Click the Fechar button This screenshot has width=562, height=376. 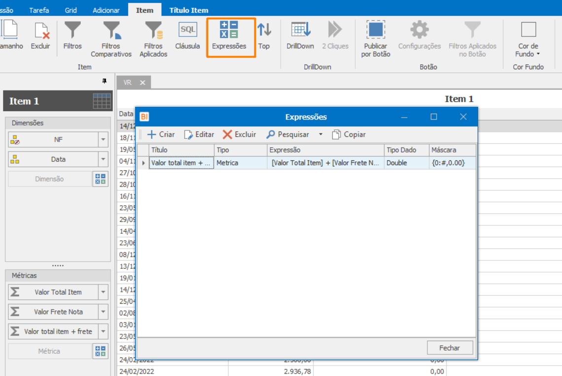(x=450, y=348)
